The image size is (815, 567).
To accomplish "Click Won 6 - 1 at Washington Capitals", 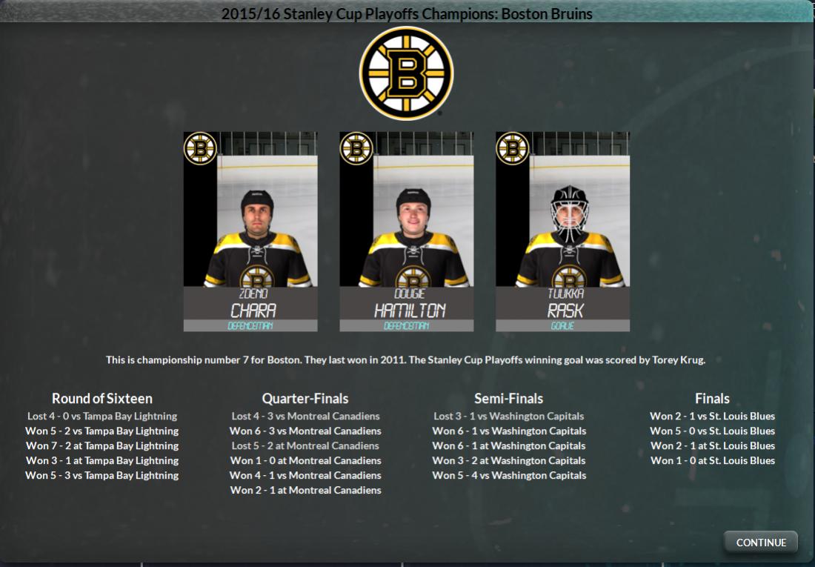I will point(509,445).
